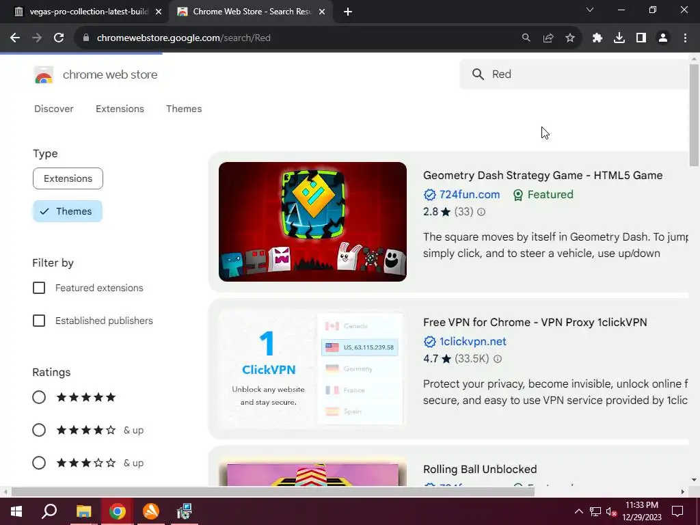
Task: Share this page via the share icon
Action: click(548, 38)
